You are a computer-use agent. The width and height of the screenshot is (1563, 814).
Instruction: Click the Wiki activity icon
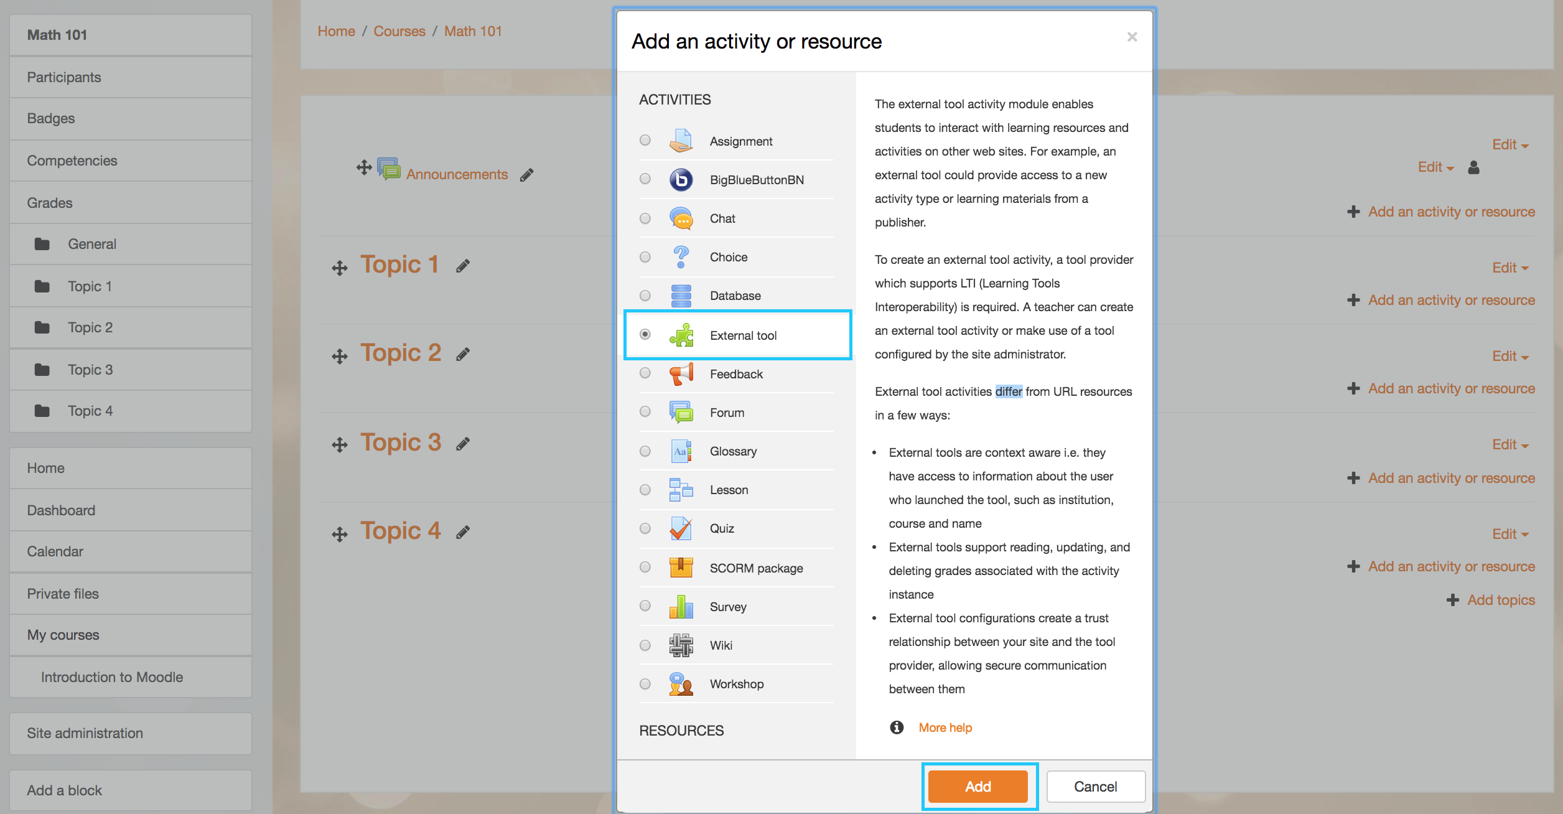pyautogui.click(x=681, y=645)
